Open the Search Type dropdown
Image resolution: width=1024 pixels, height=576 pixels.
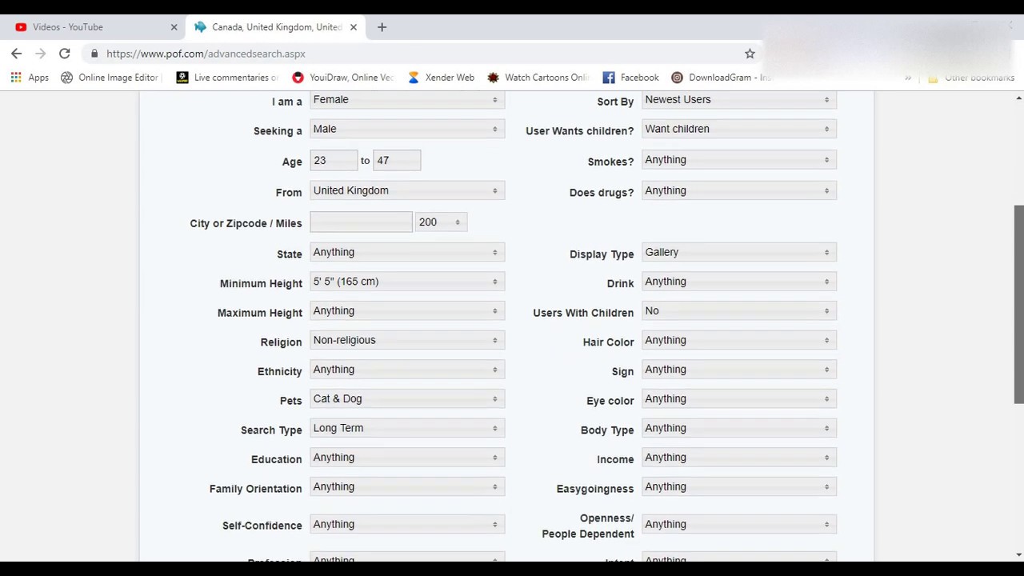(407, 428)
